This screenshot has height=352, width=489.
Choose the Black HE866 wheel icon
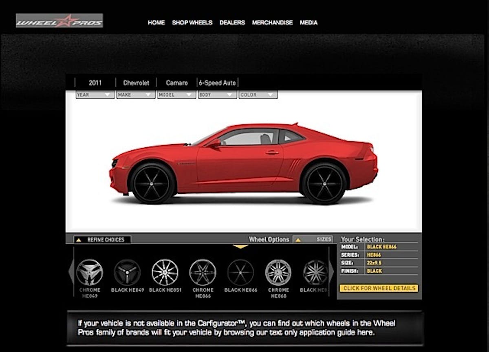point(240,272)
